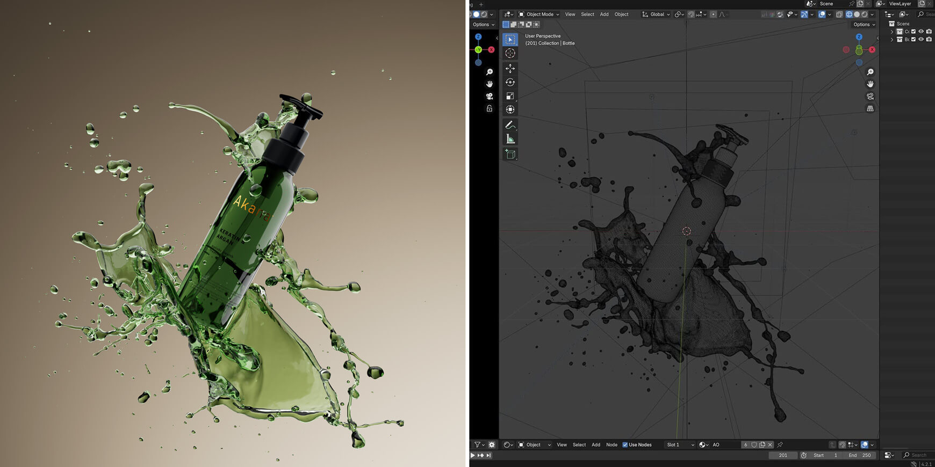Click zoom magnifier in right viewport gizmo
The width and height of the screenshot is (935, 467).
point(870,72)
